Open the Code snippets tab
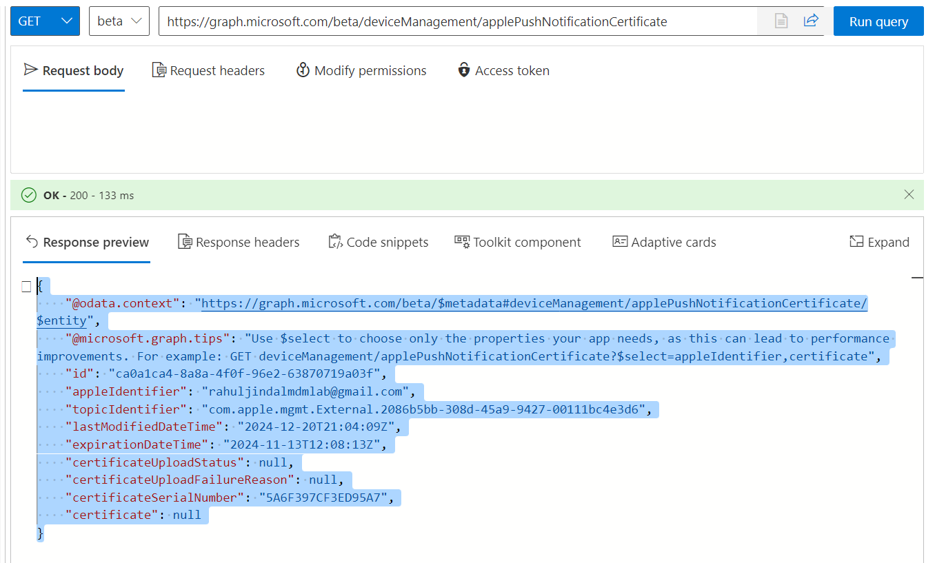 point(379,243)
